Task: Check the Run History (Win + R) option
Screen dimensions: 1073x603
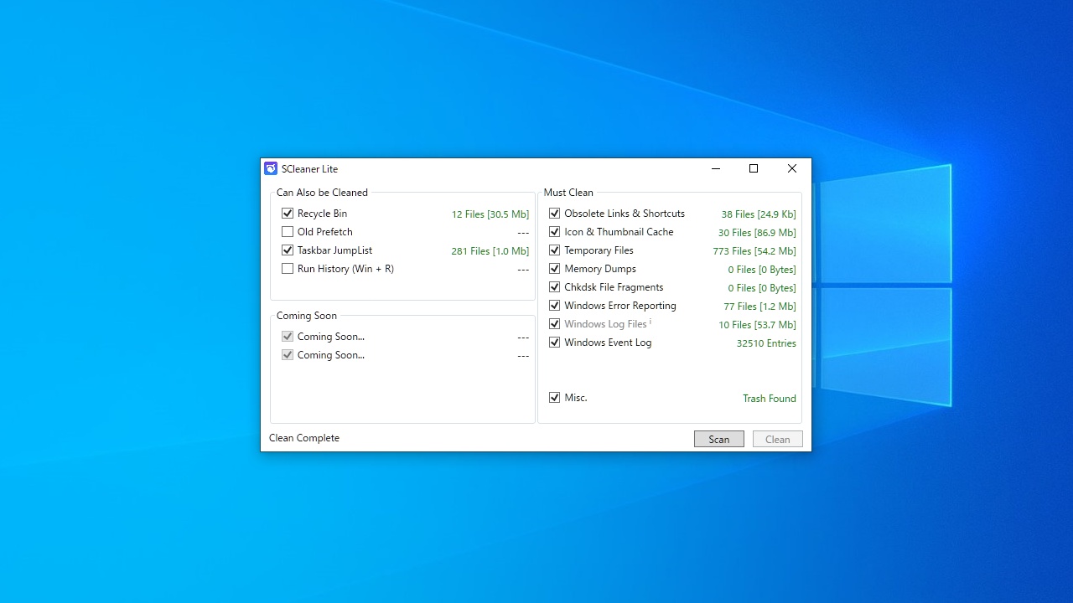Action: point(288,269)
